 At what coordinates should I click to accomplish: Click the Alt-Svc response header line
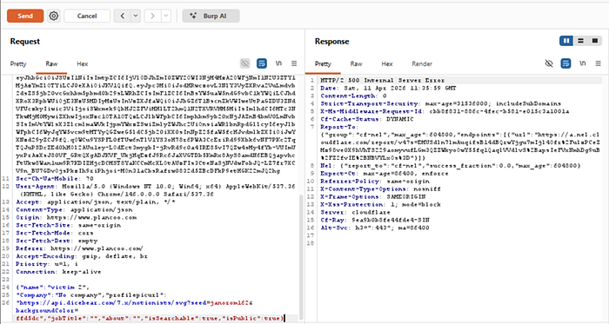(x=374, y=228)
